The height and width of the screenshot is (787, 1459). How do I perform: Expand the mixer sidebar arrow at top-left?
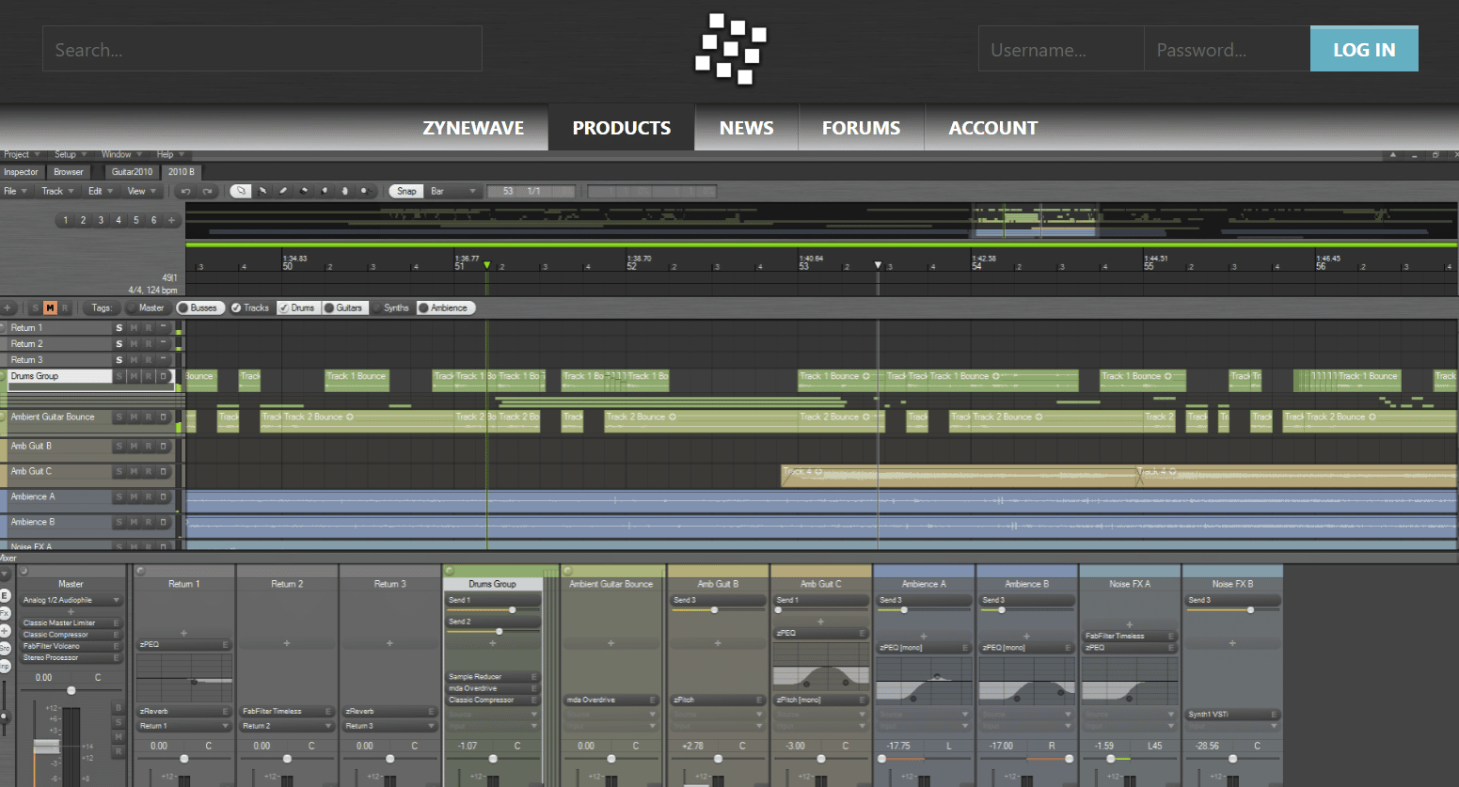point(5,574)
